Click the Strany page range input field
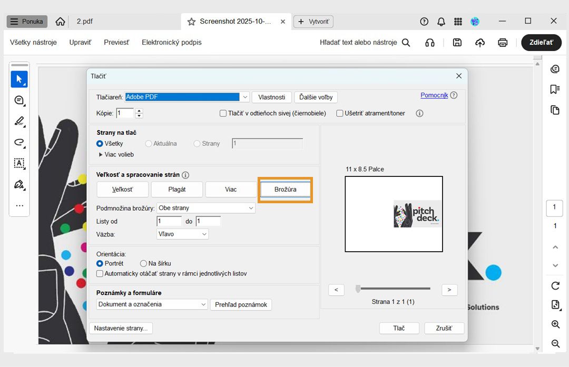This screenshot has width=569, height=367. (268, 144)
